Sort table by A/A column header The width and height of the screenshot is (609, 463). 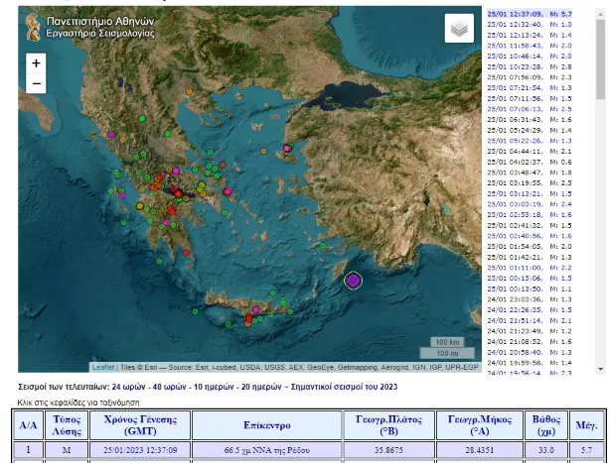(x=29, y=425)
